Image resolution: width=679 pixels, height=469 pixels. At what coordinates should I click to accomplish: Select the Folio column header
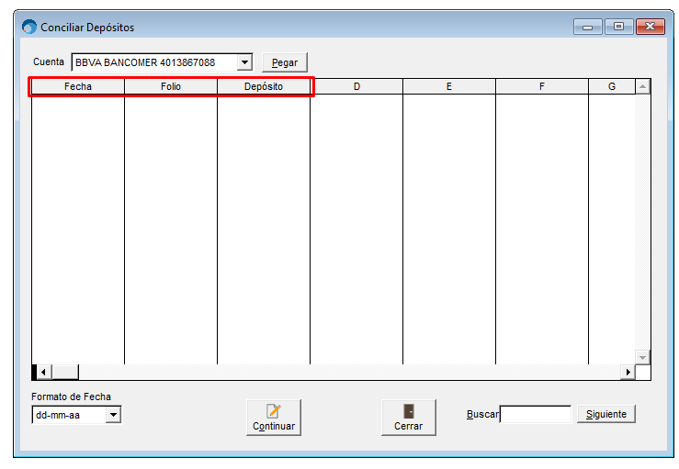coord(171,86)
